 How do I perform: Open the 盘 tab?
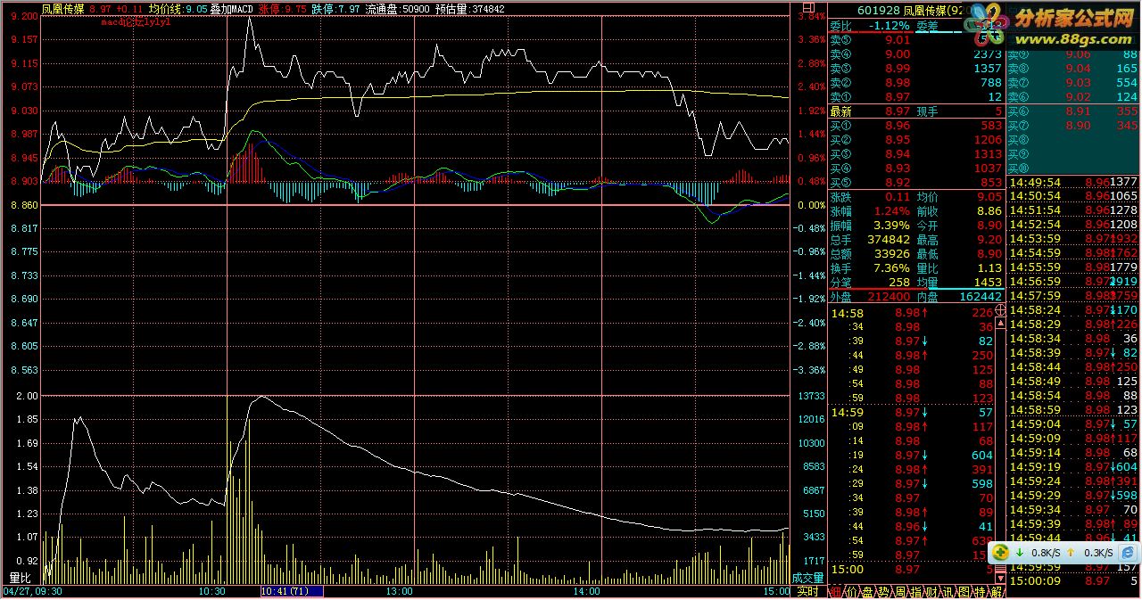coord(867,591)
